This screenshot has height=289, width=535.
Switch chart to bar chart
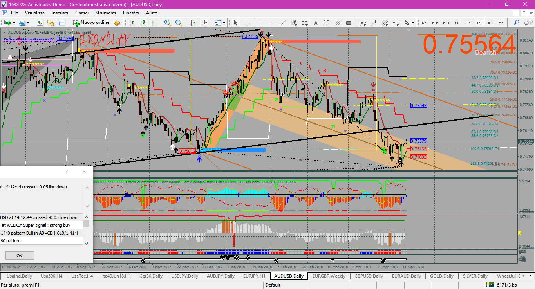click(x=132, y=23)
